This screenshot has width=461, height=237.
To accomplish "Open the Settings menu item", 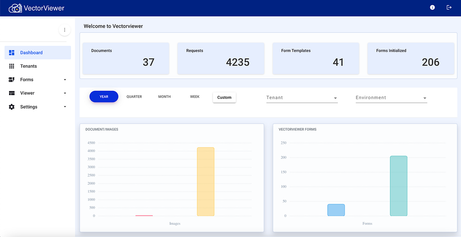I will pyautogui.click(x=37, y=107).
